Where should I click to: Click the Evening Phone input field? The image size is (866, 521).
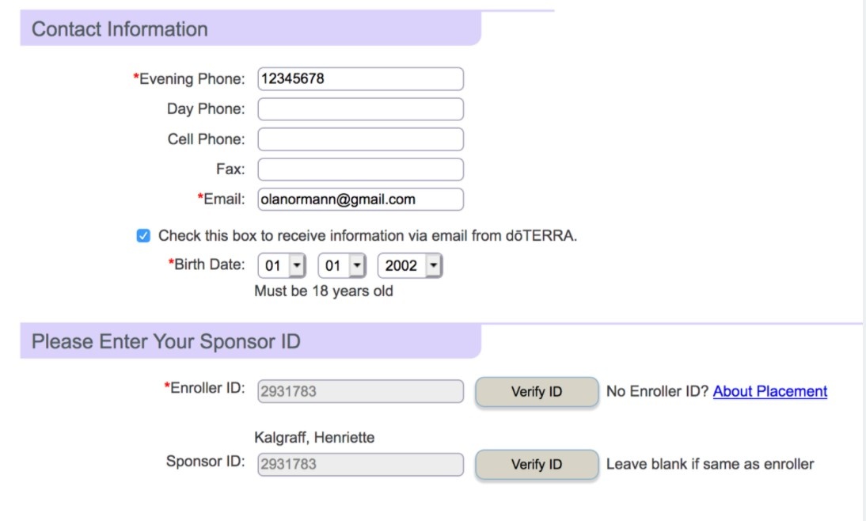click(360, 79)
